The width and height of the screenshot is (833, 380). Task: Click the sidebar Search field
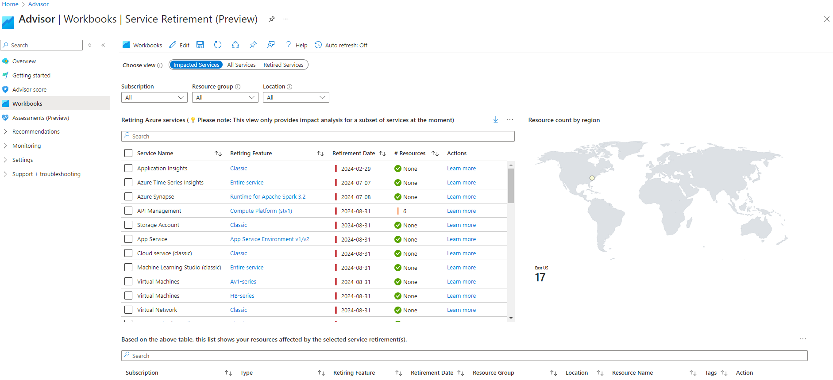click(x=42, y=45)
